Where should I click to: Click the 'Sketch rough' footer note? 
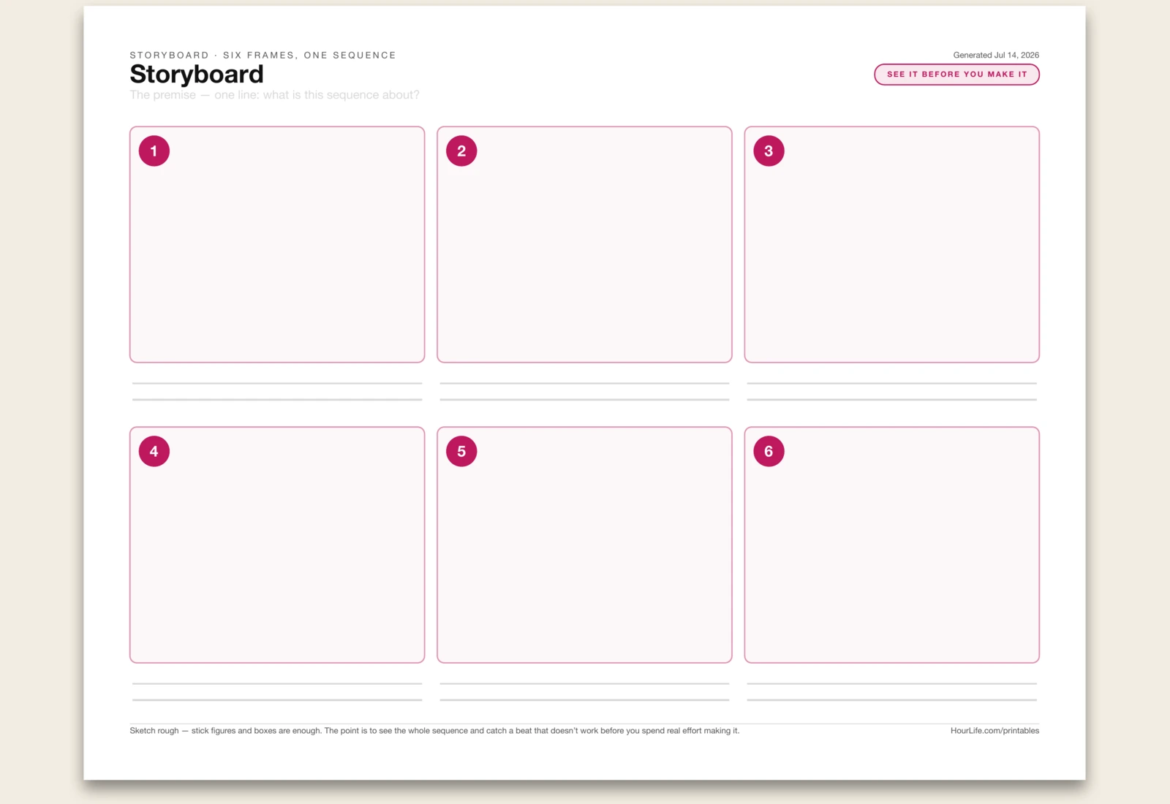click(x=434, y=730)
